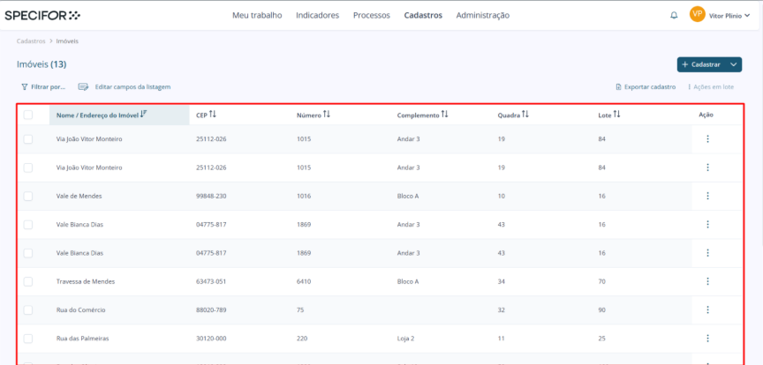The width and height of the screenshot is (763, 365).
Task: Click CEP value 30120-000
Action: [211, 339]
